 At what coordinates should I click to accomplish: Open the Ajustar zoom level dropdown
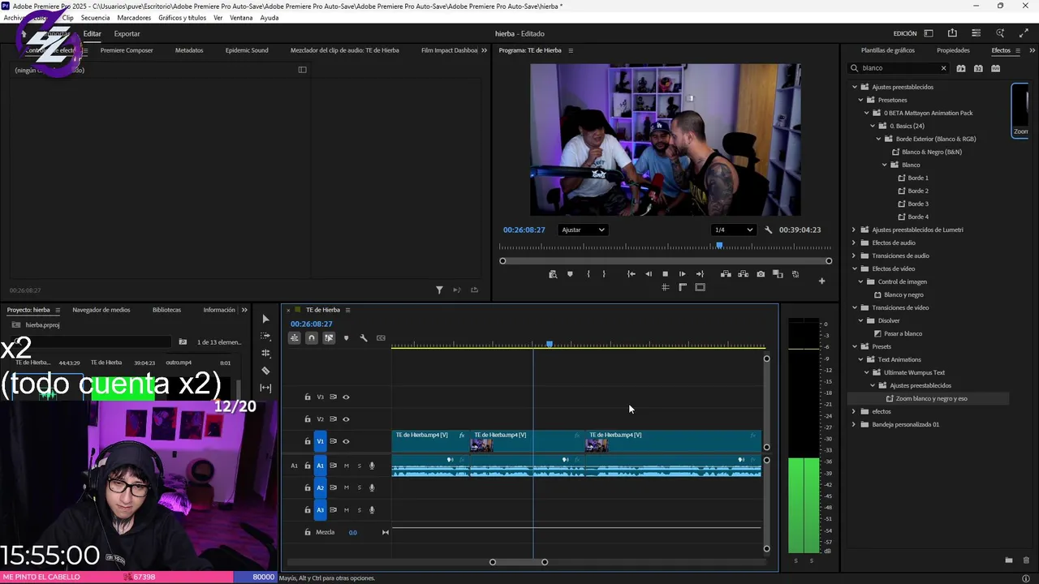tap(583, 230)
